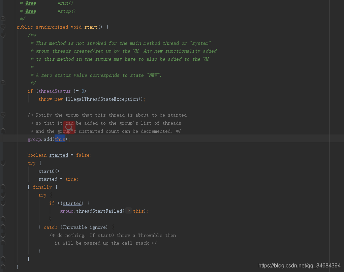Click 'this' argument in threadStartFailed call
344x272 pixels.
[x=138, y=211]
